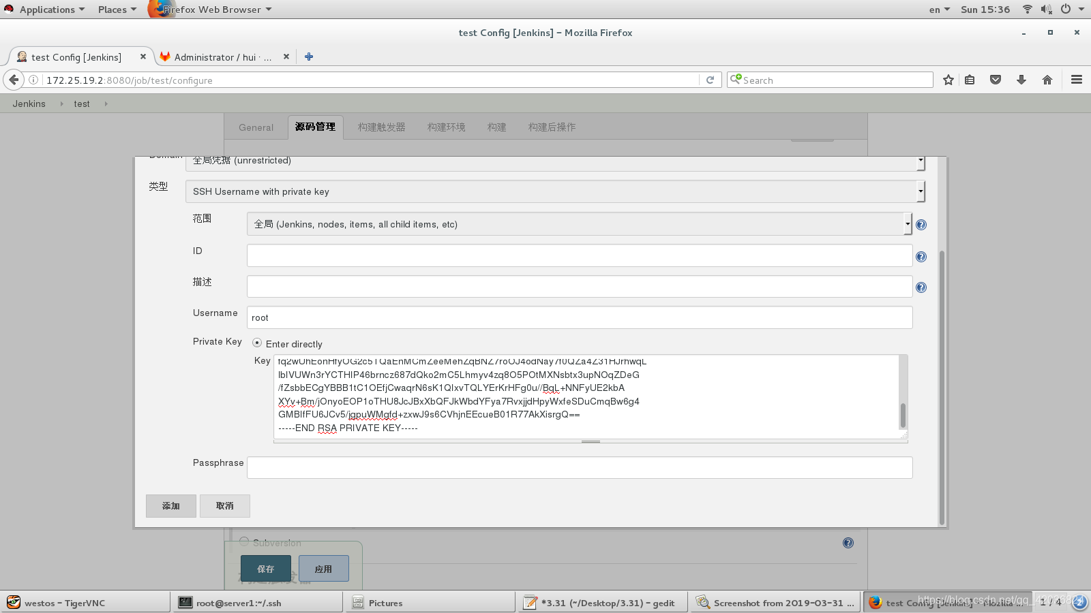Expand the 类型 SSH Username with private key dropdown

click(x=555, y=191)
